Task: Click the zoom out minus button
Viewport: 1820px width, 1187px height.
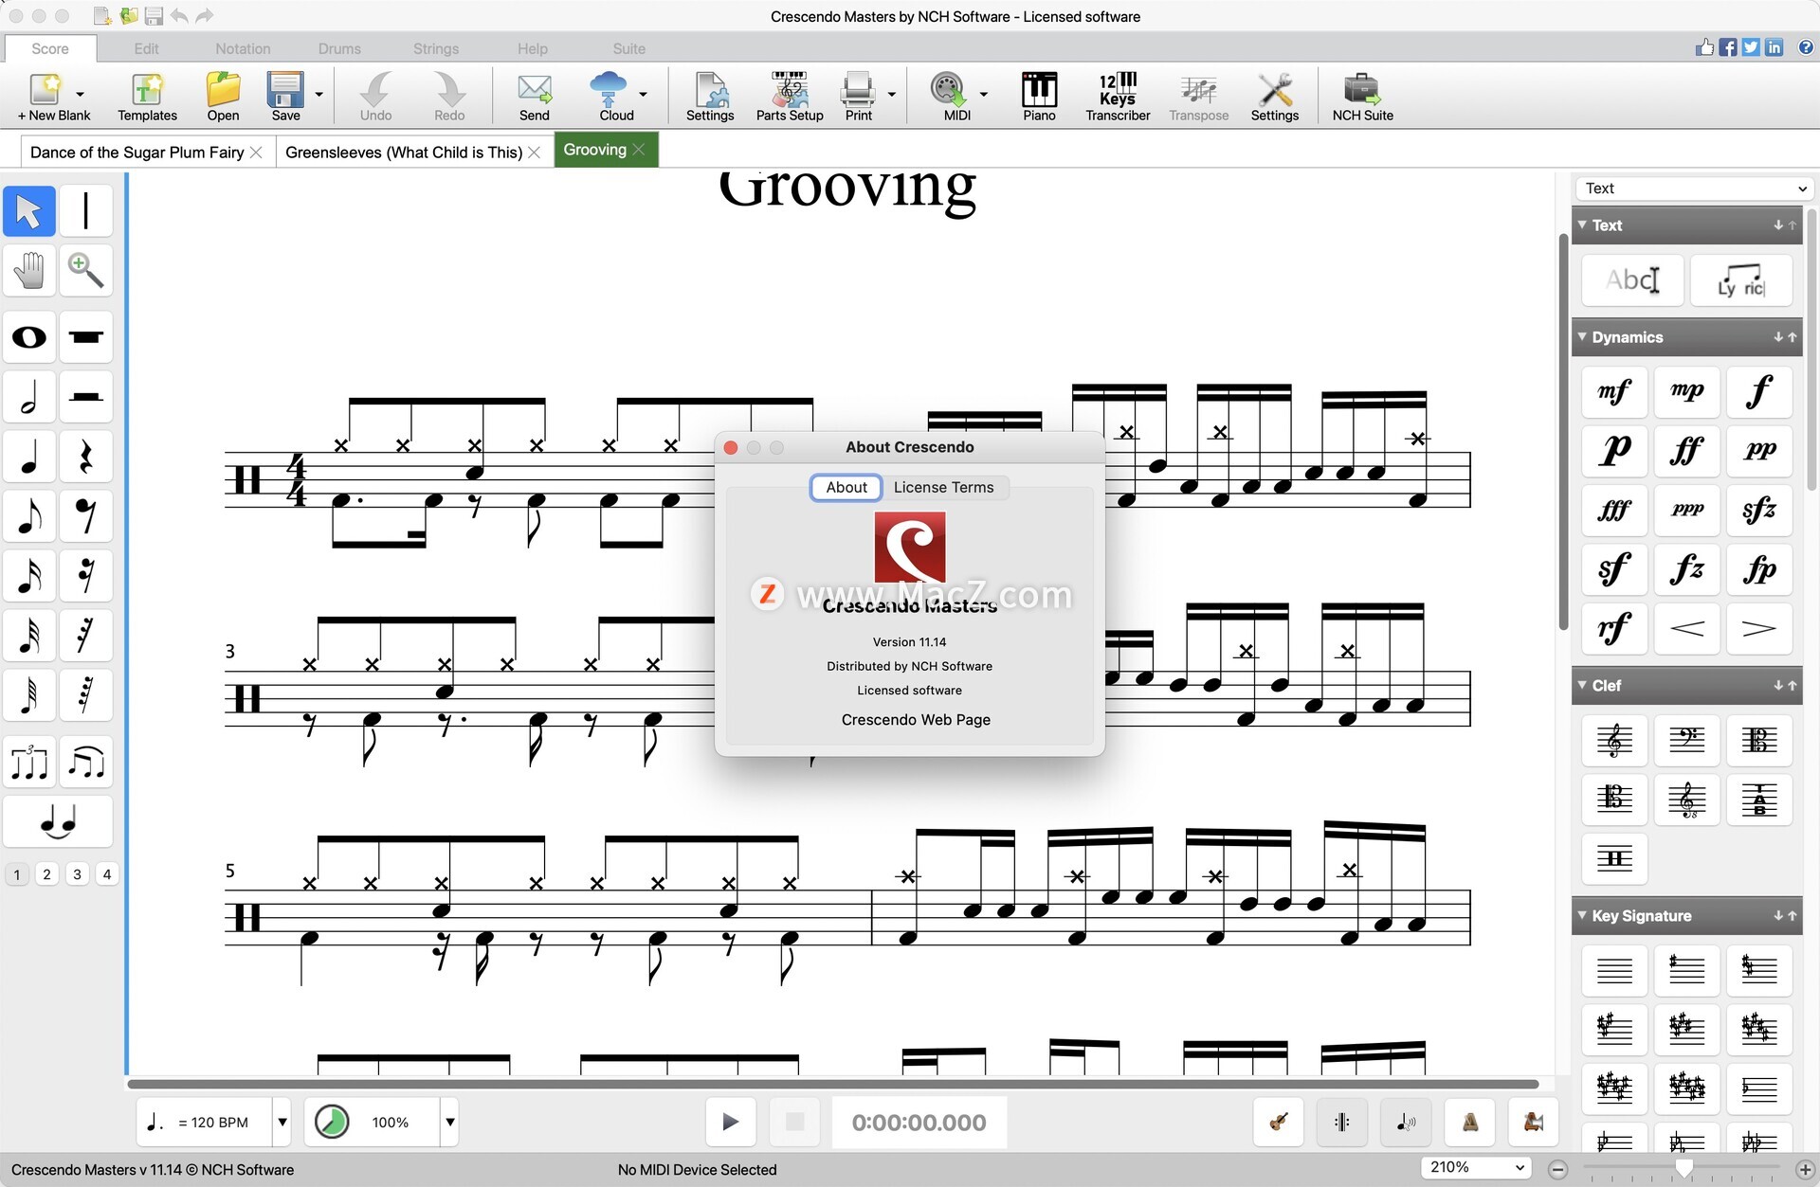Action: click(1558, 1169)
